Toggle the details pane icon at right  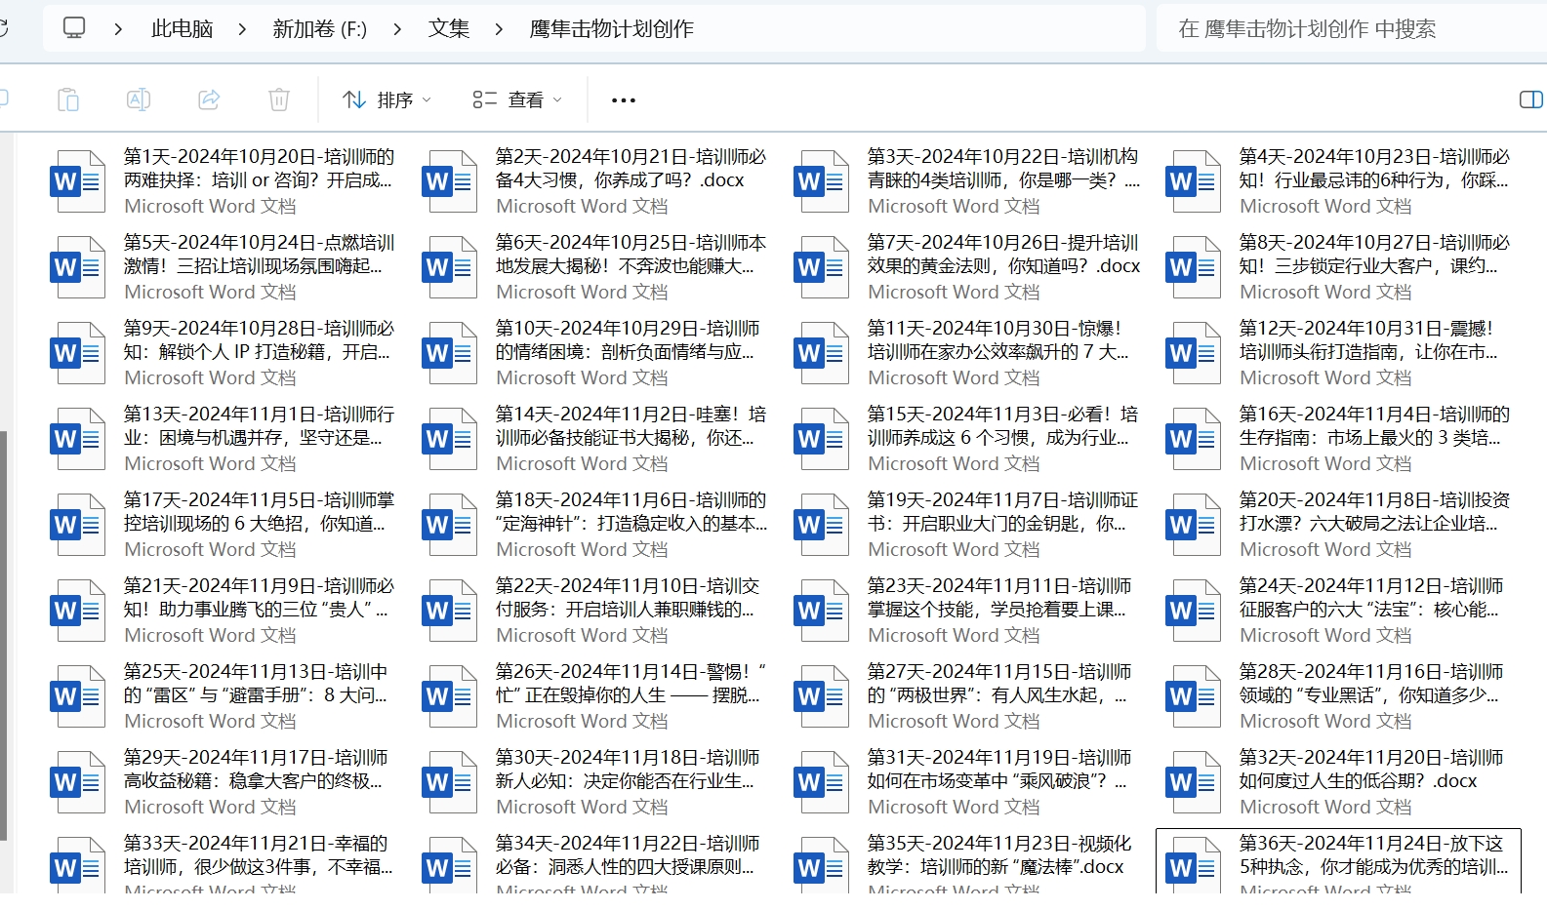[x=1531, y=99]
